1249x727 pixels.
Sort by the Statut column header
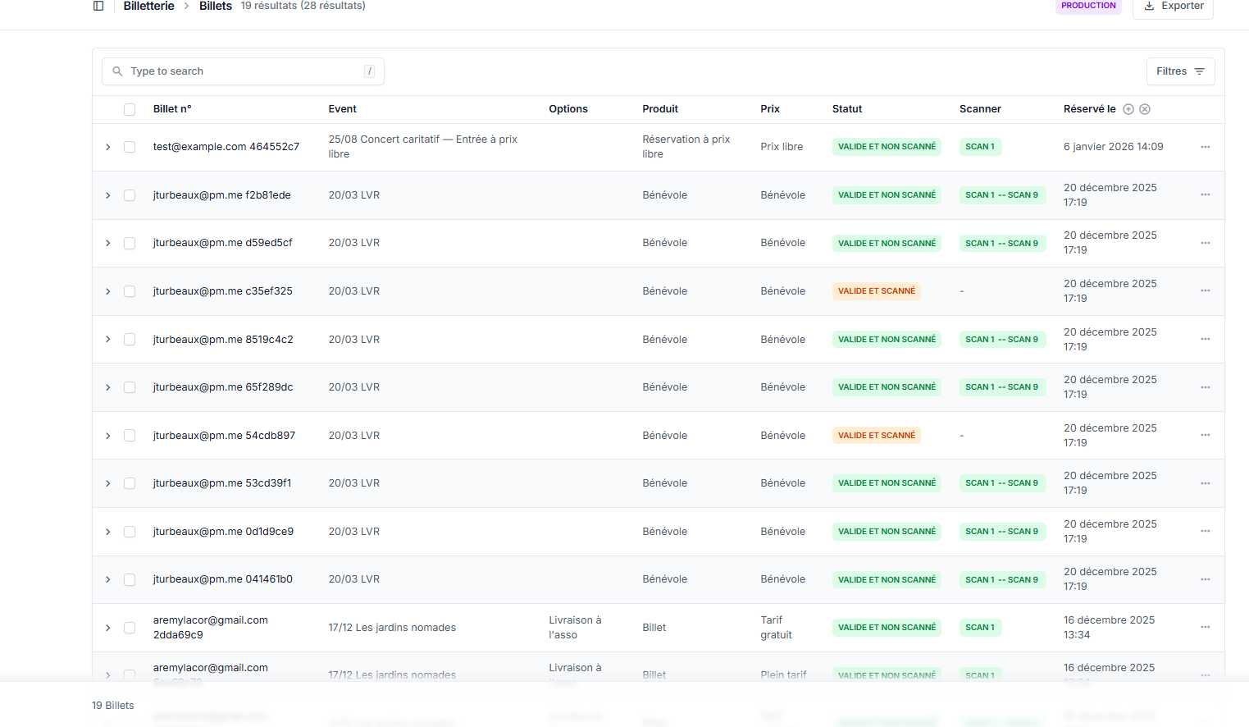tap(846, 109)
